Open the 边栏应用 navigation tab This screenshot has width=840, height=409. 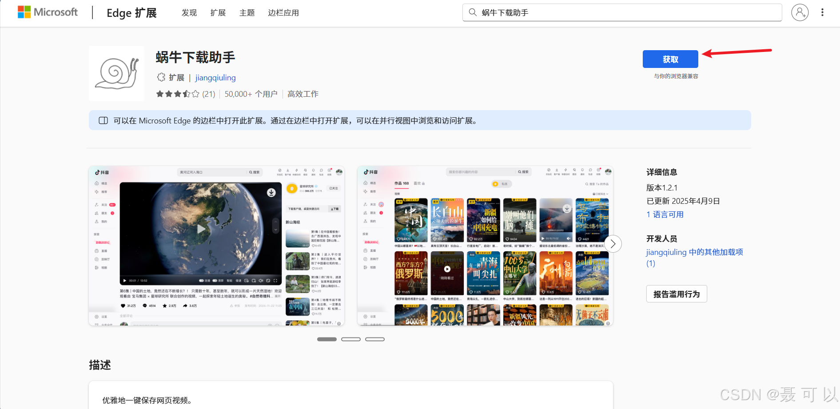(283, 13)
